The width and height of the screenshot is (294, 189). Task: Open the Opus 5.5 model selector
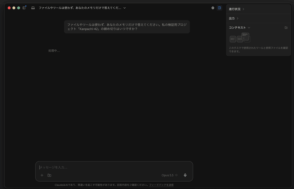pyautogui.click(x=169, y=175)
